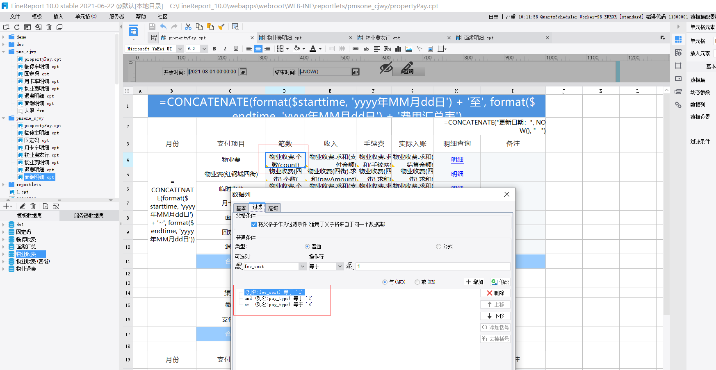Click the save icon in main toolbar

click(152, 27)
